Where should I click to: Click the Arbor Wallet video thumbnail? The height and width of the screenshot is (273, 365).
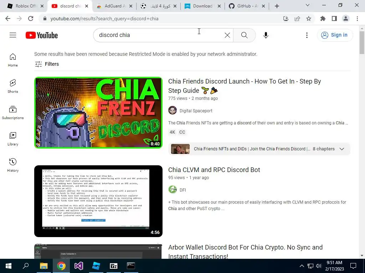pos(98,251)
